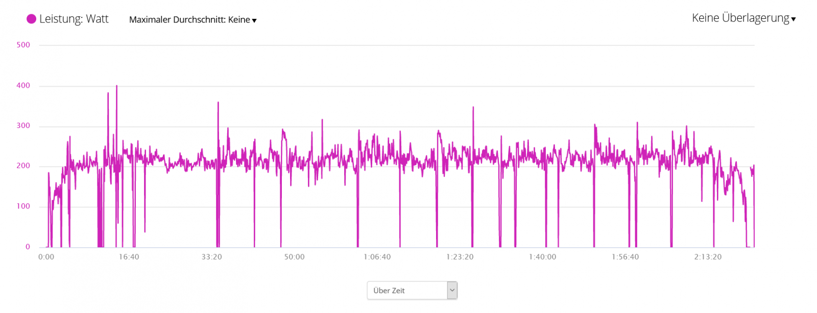This screenshot has height=313, width=817.
Task: Select the 1:06:40 time axis label
Action: [377, 257]
